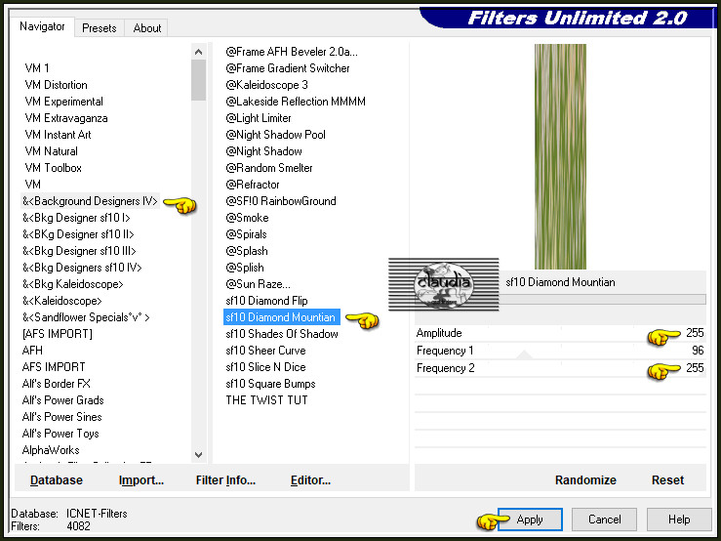Click the scroll down arrow in category list
Viewport: 721px width, 541px height.
199,454
